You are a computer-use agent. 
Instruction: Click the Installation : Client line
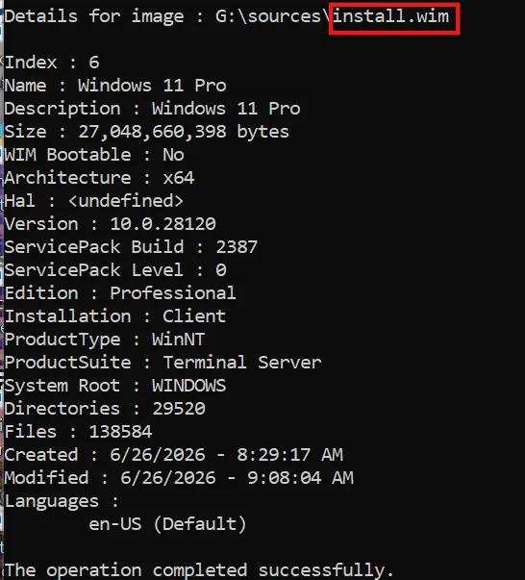point(115,316)
